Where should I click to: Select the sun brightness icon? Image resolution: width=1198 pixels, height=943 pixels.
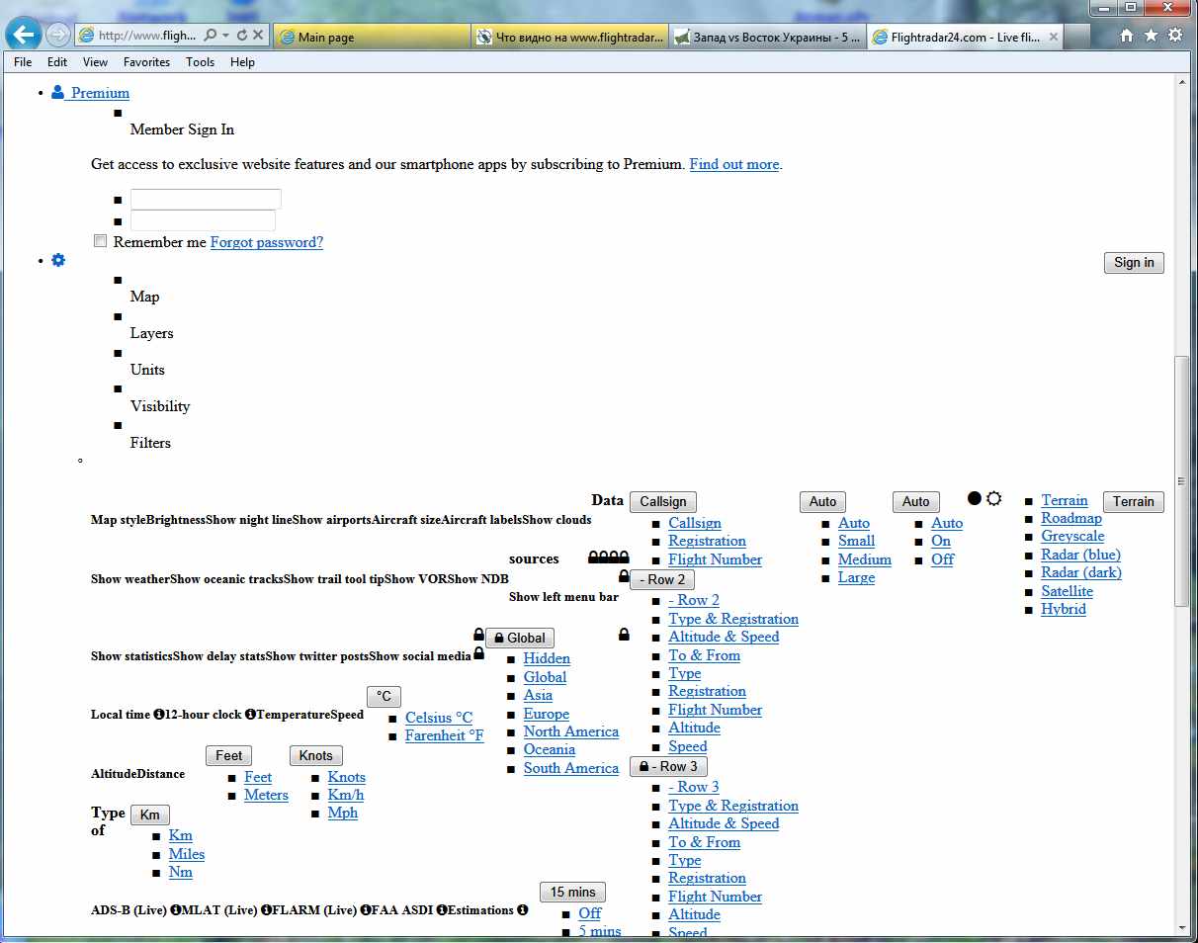994,498
